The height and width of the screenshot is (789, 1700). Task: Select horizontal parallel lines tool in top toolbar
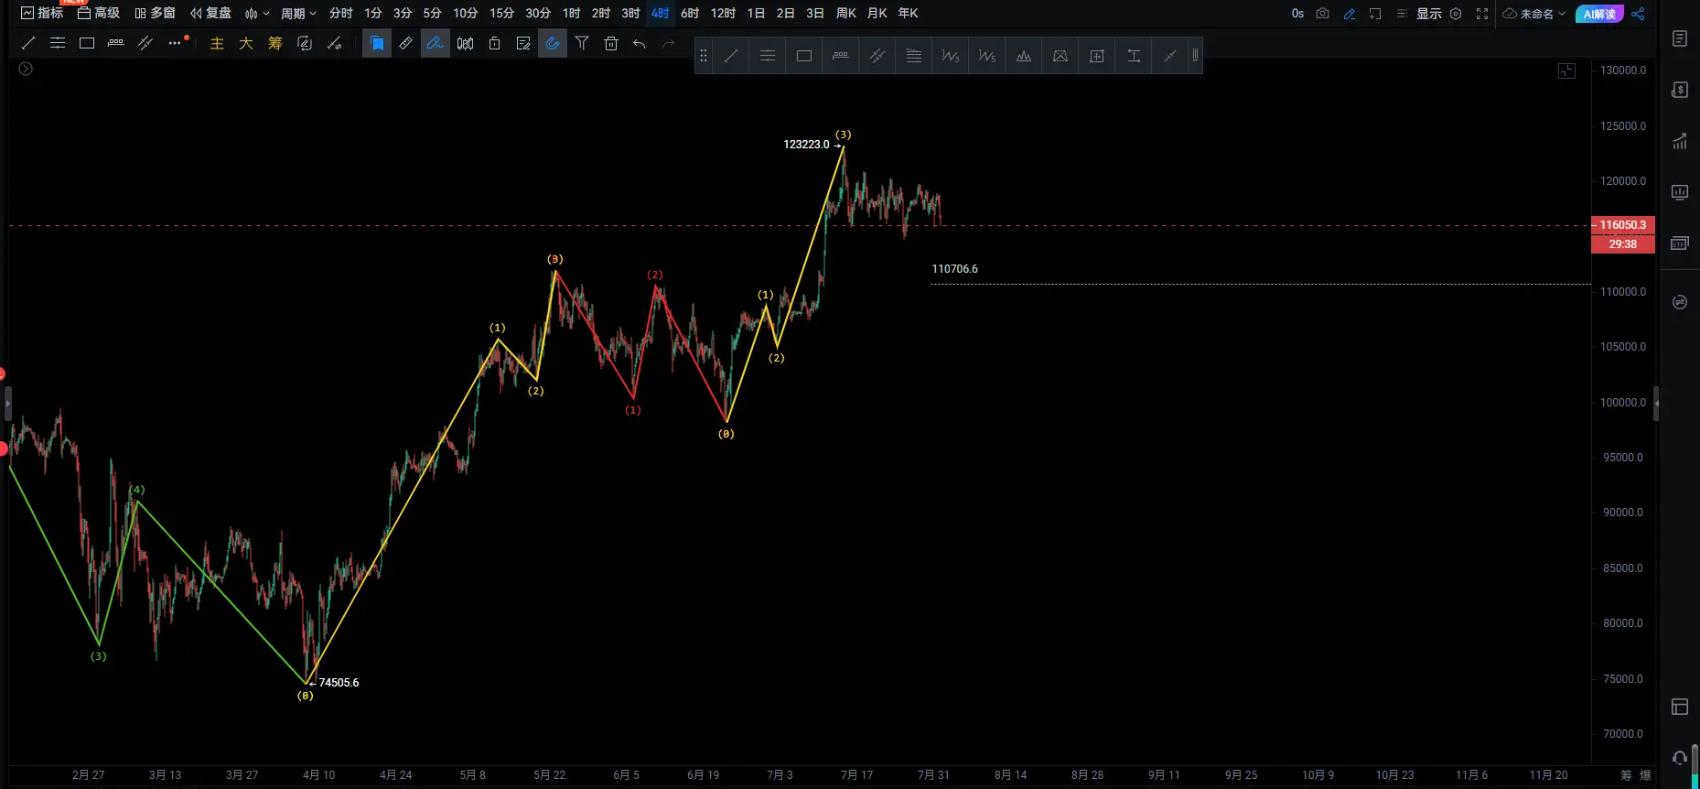click(x=58, y=43)
